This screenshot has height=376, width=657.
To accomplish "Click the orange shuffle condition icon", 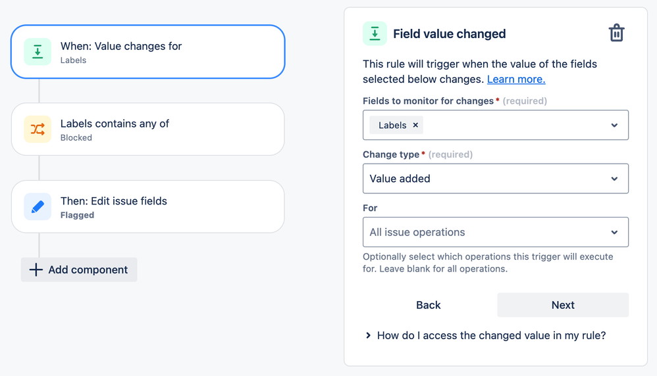I will tap(38, 129).
